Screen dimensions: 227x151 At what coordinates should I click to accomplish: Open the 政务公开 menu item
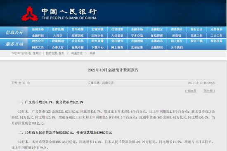pyautogui.click(x=38, y=41)
